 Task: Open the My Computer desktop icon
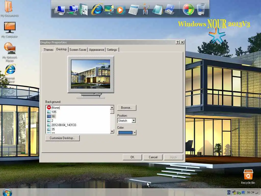[x=9, y=30]
